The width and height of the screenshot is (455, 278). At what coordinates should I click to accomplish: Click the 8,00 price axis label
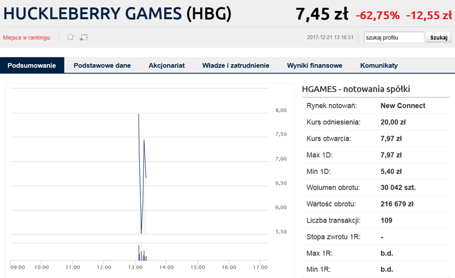click(281, 110)
